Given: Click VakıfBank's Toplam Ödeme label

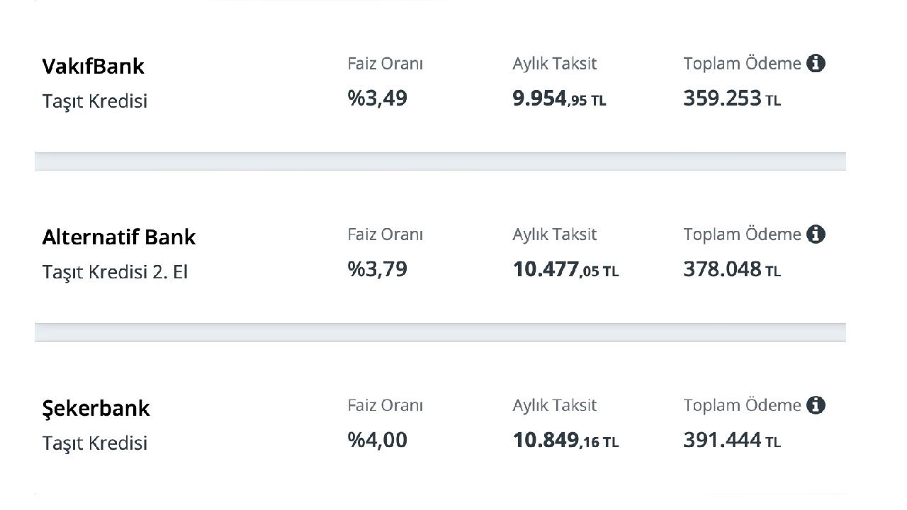Looking at the screenshot, I should pyautogui.click(x=743, y=64).
